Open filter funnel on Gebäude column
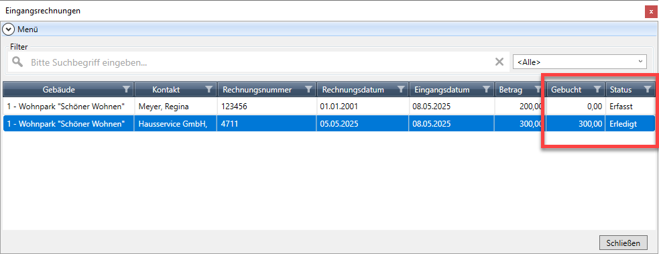659x254 pixels. click(x=126, y=89)
